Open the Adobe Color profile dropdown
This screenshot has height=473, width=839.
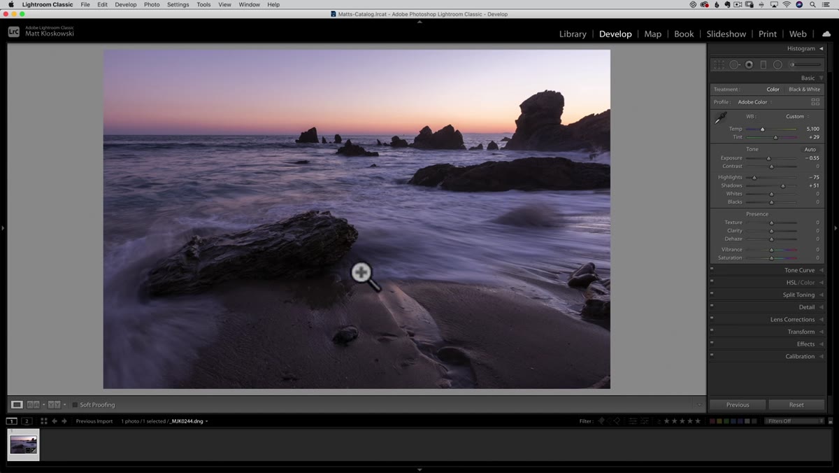pyautogui.click(x=754, y=102)
